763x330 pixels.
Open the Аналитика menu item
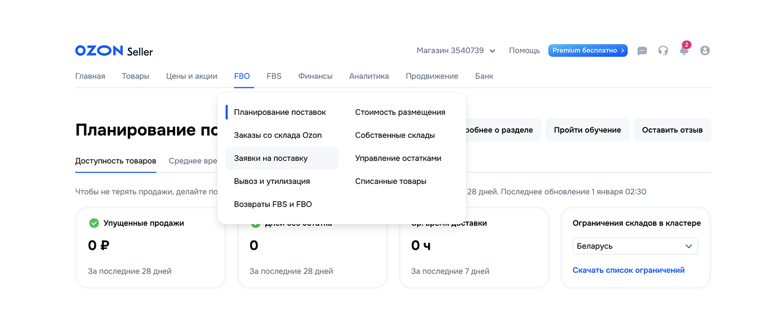point(369,76)
